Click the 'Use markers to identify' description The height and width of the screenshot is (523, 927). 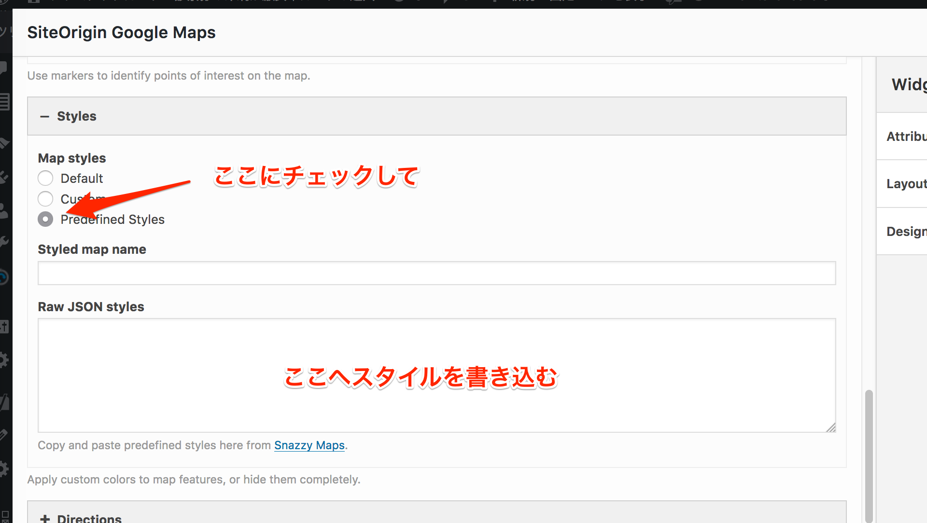pyautogui.click(x=169, y=76)
